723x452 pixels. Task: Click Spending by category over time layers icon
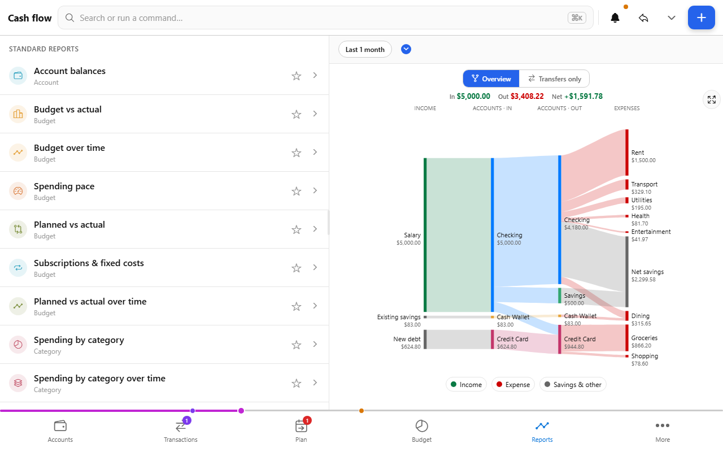(18, 383)
